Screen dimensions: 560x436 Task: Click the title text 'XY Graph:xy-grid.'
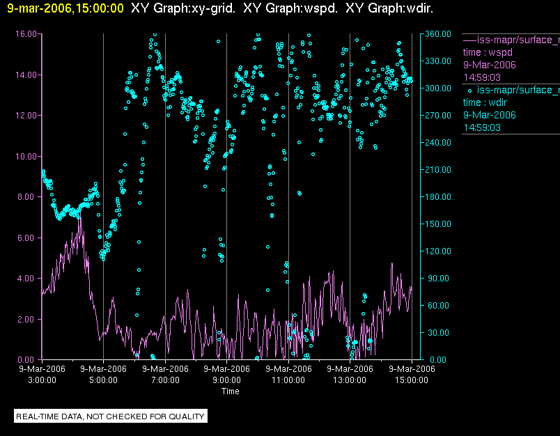pos(183,8)
